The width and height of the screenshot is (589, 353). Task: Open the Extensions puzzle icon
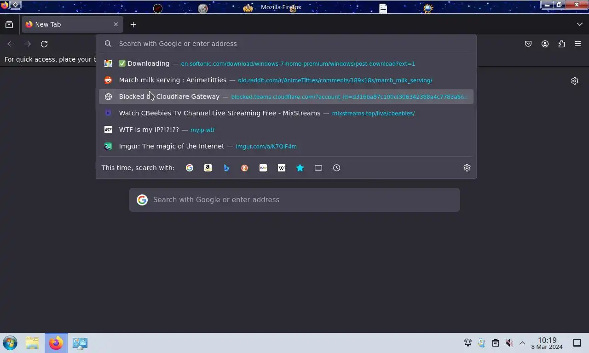pyautogui.click(x=561, y=44)
